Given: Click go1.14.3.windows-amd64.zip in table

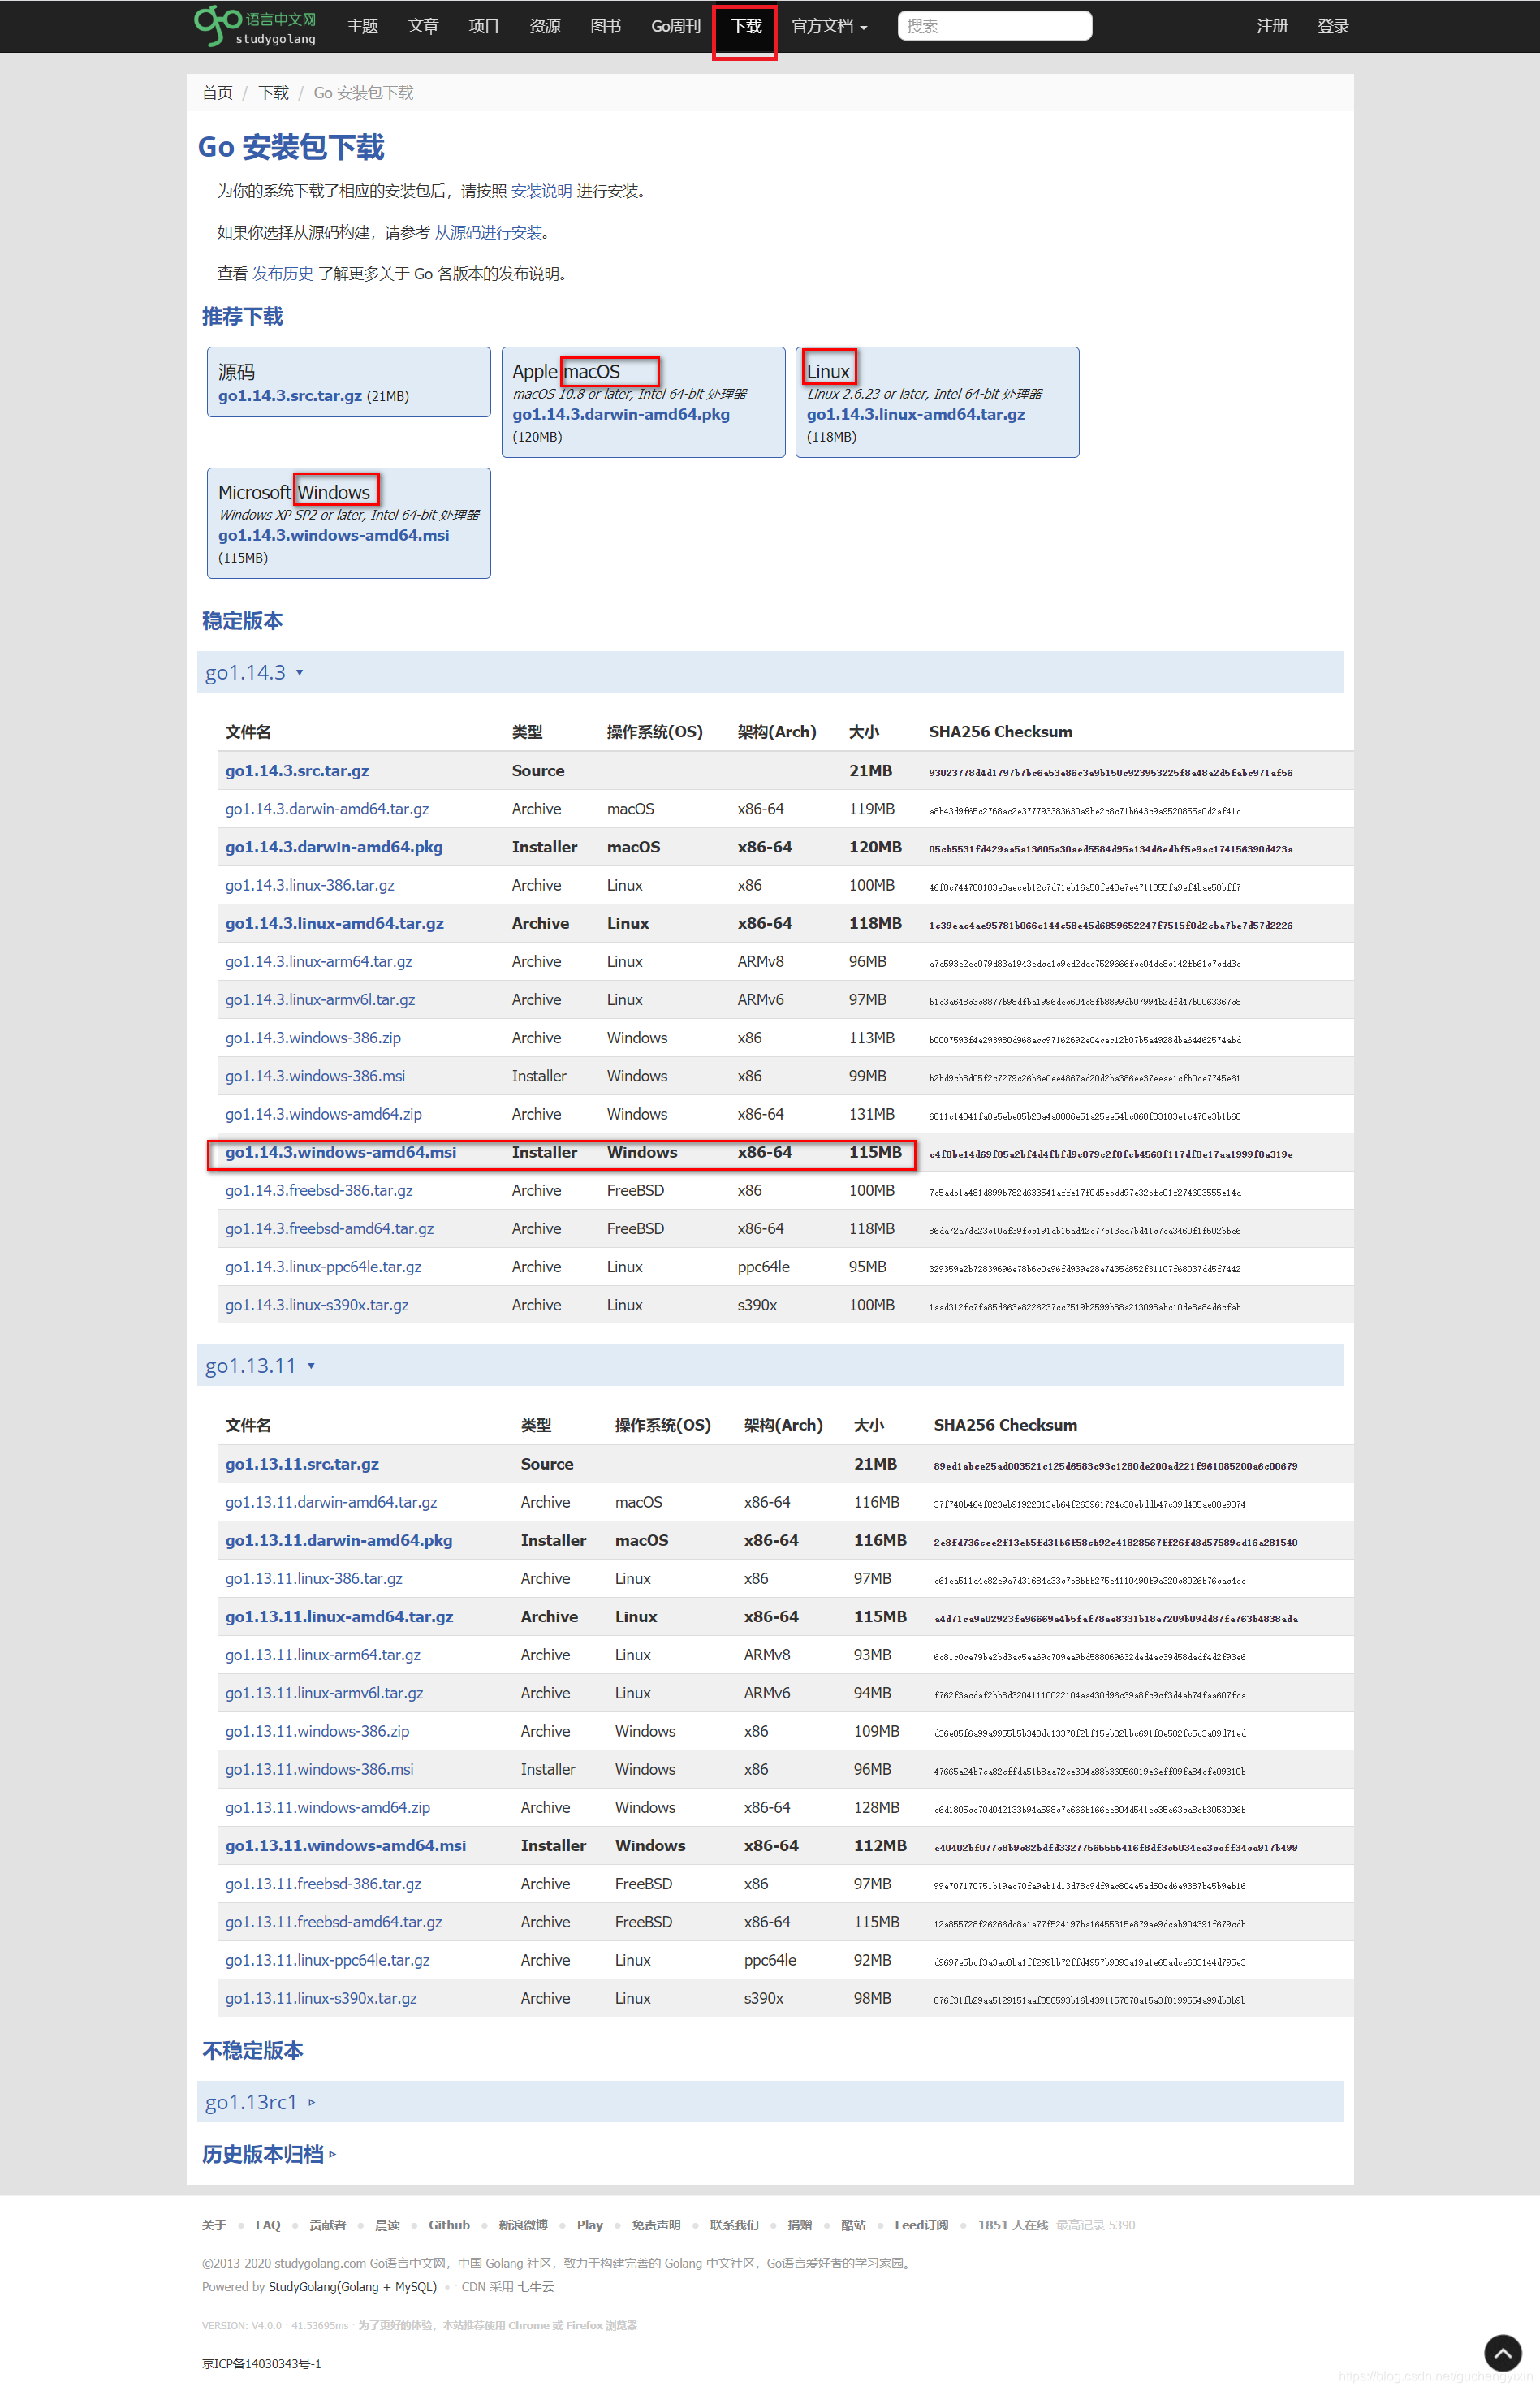Looking at the screenshot, I should [x=323, y=1114].
